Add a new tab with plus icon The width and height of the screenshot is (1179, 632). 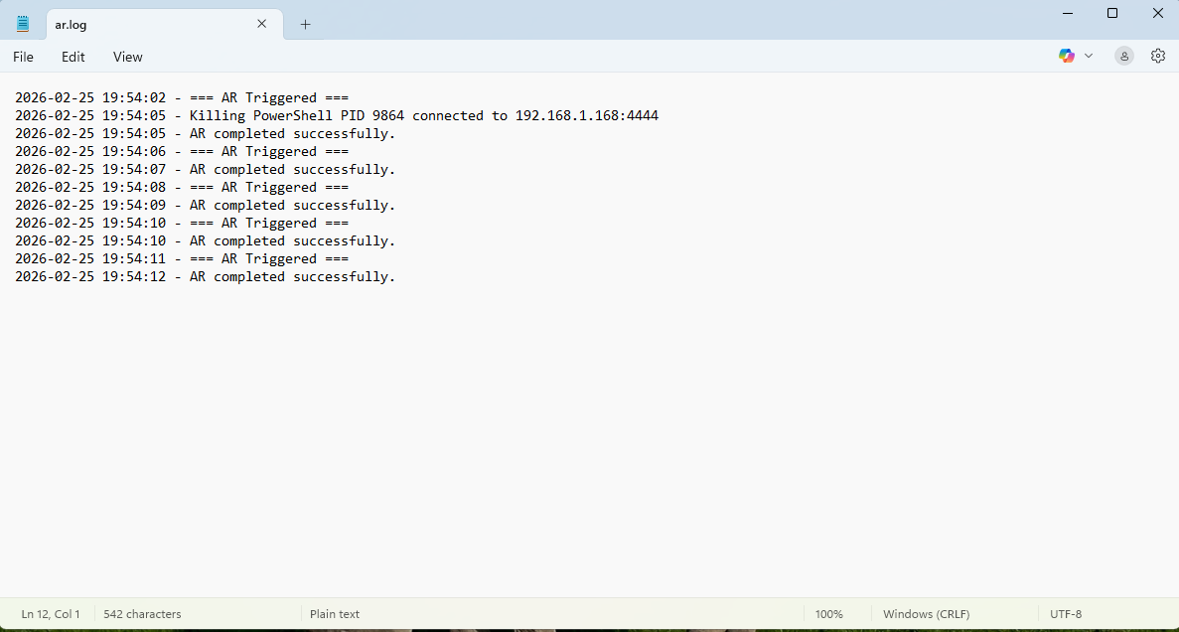click(x=305, y=25)
